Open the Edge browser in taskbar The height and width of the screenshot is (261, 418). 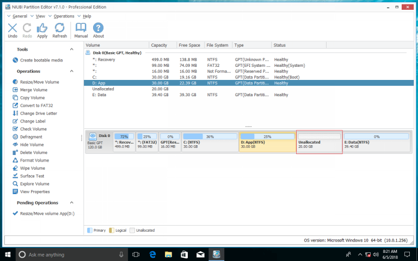tap(152, 254)
